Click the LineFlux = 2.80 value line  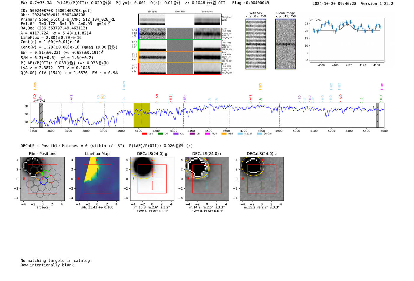click(x=51, y=37)
